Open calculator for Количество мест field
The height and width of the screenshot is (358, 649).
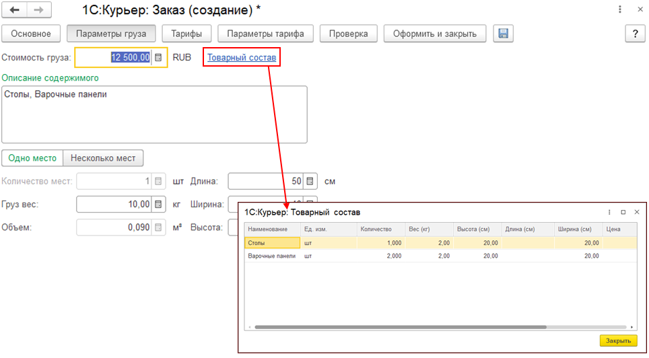[158, 181]
